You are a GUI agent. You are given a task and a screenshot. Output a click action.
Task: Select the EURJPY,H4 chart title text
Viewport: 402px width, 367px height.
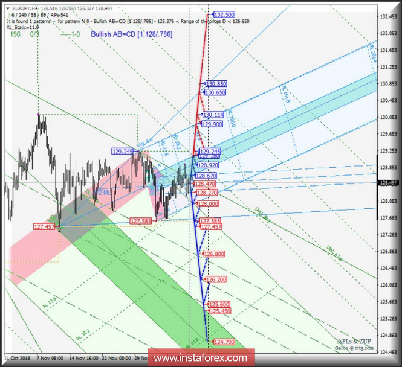point(25,8)
